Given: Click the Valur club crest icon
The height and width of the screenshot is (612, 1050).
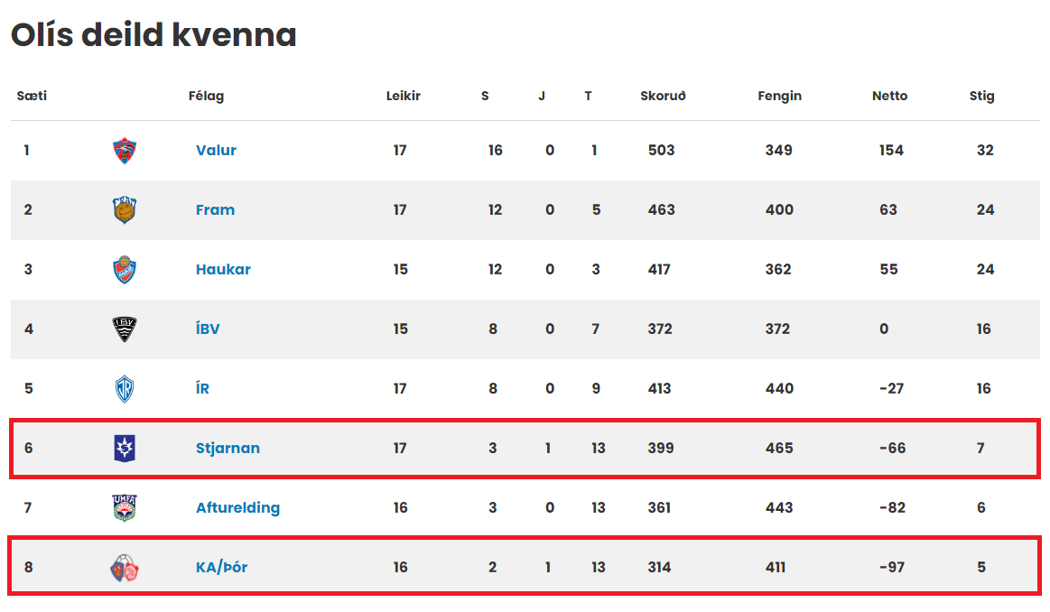Looking at the screenshot, I should (x=125, y=151).
